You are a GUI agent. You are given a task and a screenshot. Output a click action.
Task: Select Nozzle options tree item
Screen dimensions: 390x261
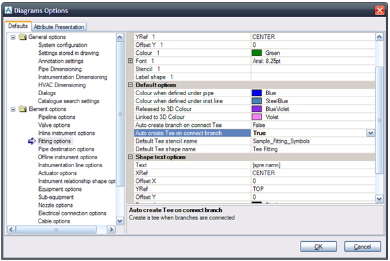(56, 205)
